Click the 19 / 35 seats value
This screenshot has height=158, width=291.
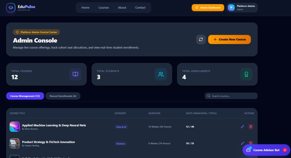click(190, 143)
